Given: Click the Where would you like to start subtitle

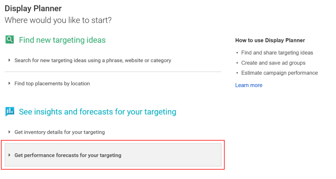Looking at the screenshot, I should click(x=58, y=20).
